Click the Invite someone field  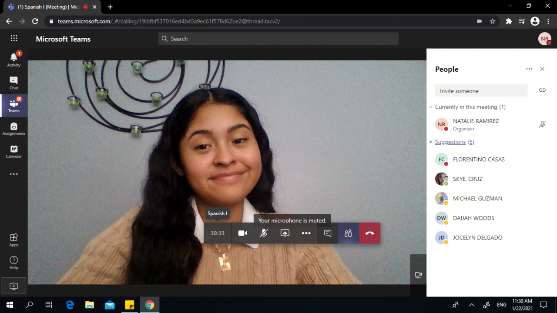point(481,91)
